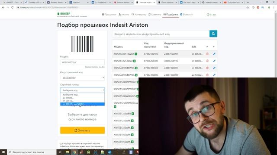Viewport: 277px width, 155px height.
Task: Go back with browser back arrow
Action: coord(3,7)
